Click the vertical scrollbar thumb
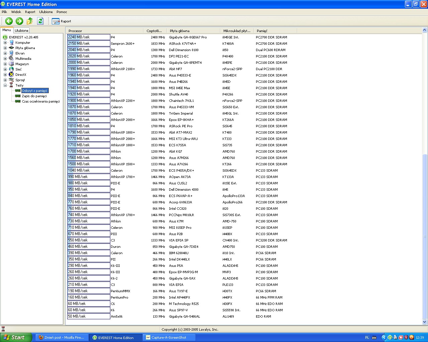The image size is (428, 342). coord(425,236)
